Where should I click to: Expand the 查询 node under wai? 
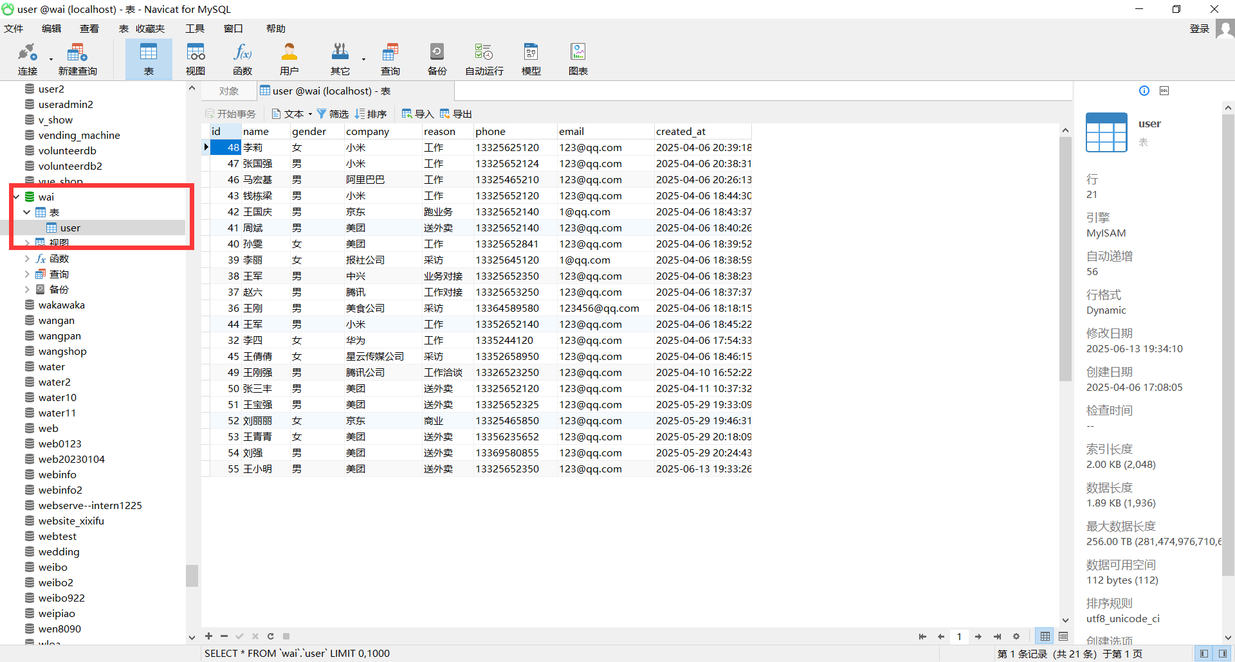(27, 274)
